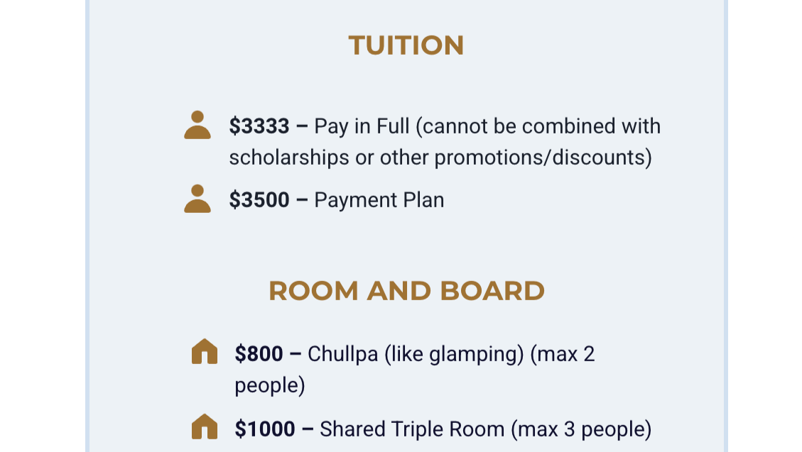Select the $3500 price text

click(x=259, y=200)
